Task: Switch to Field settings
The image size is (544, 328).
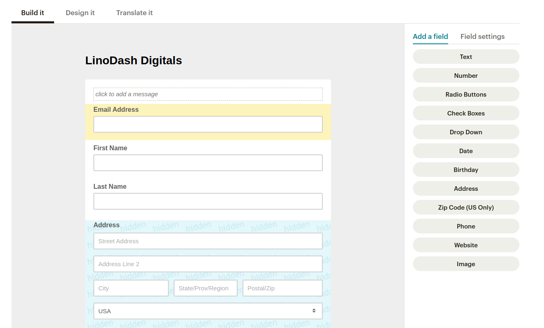Action: tap(483, 36)
